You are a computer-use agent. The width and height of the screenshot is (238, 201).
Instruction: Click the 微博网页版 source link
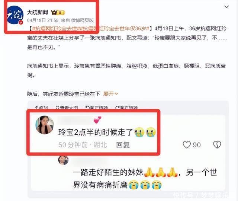83,20
